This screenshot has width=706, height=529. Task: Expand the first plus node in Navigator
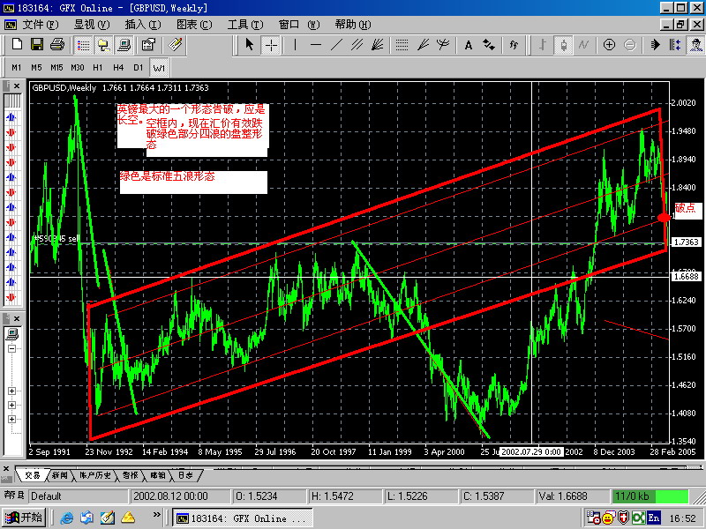(11, 391)
